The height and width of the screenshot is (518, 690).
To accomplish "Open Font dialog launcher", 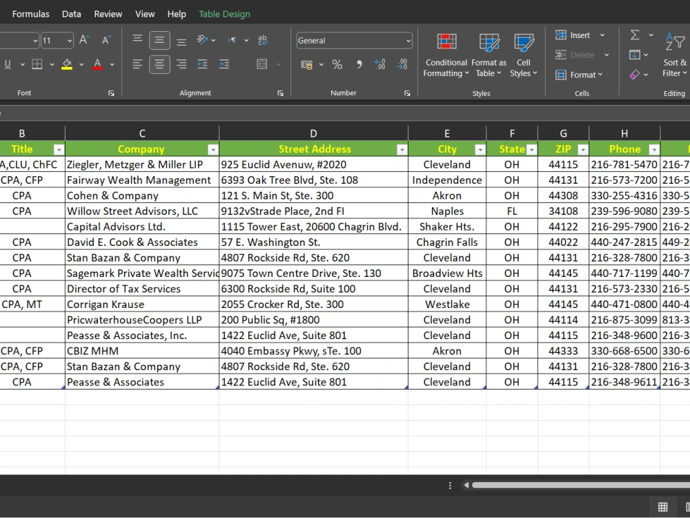I will click(111, 93).
